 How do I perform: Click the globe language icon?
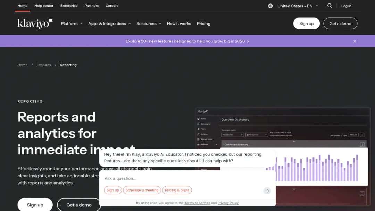coord(270,6)
